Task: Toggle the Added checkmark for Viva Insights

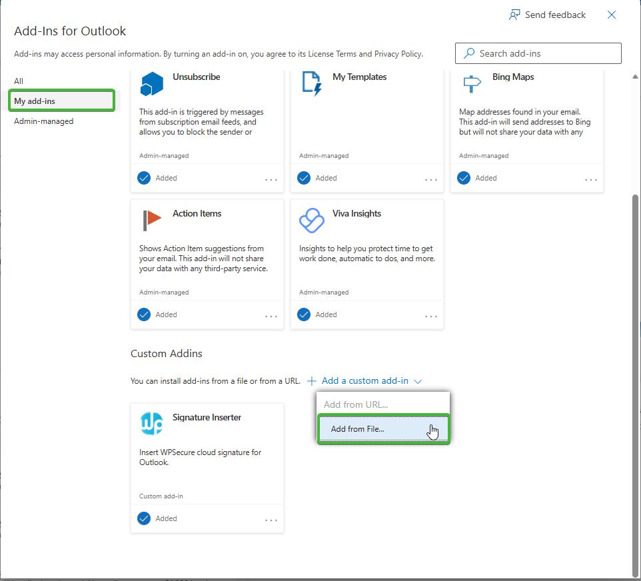Action: tap(304, 314)
